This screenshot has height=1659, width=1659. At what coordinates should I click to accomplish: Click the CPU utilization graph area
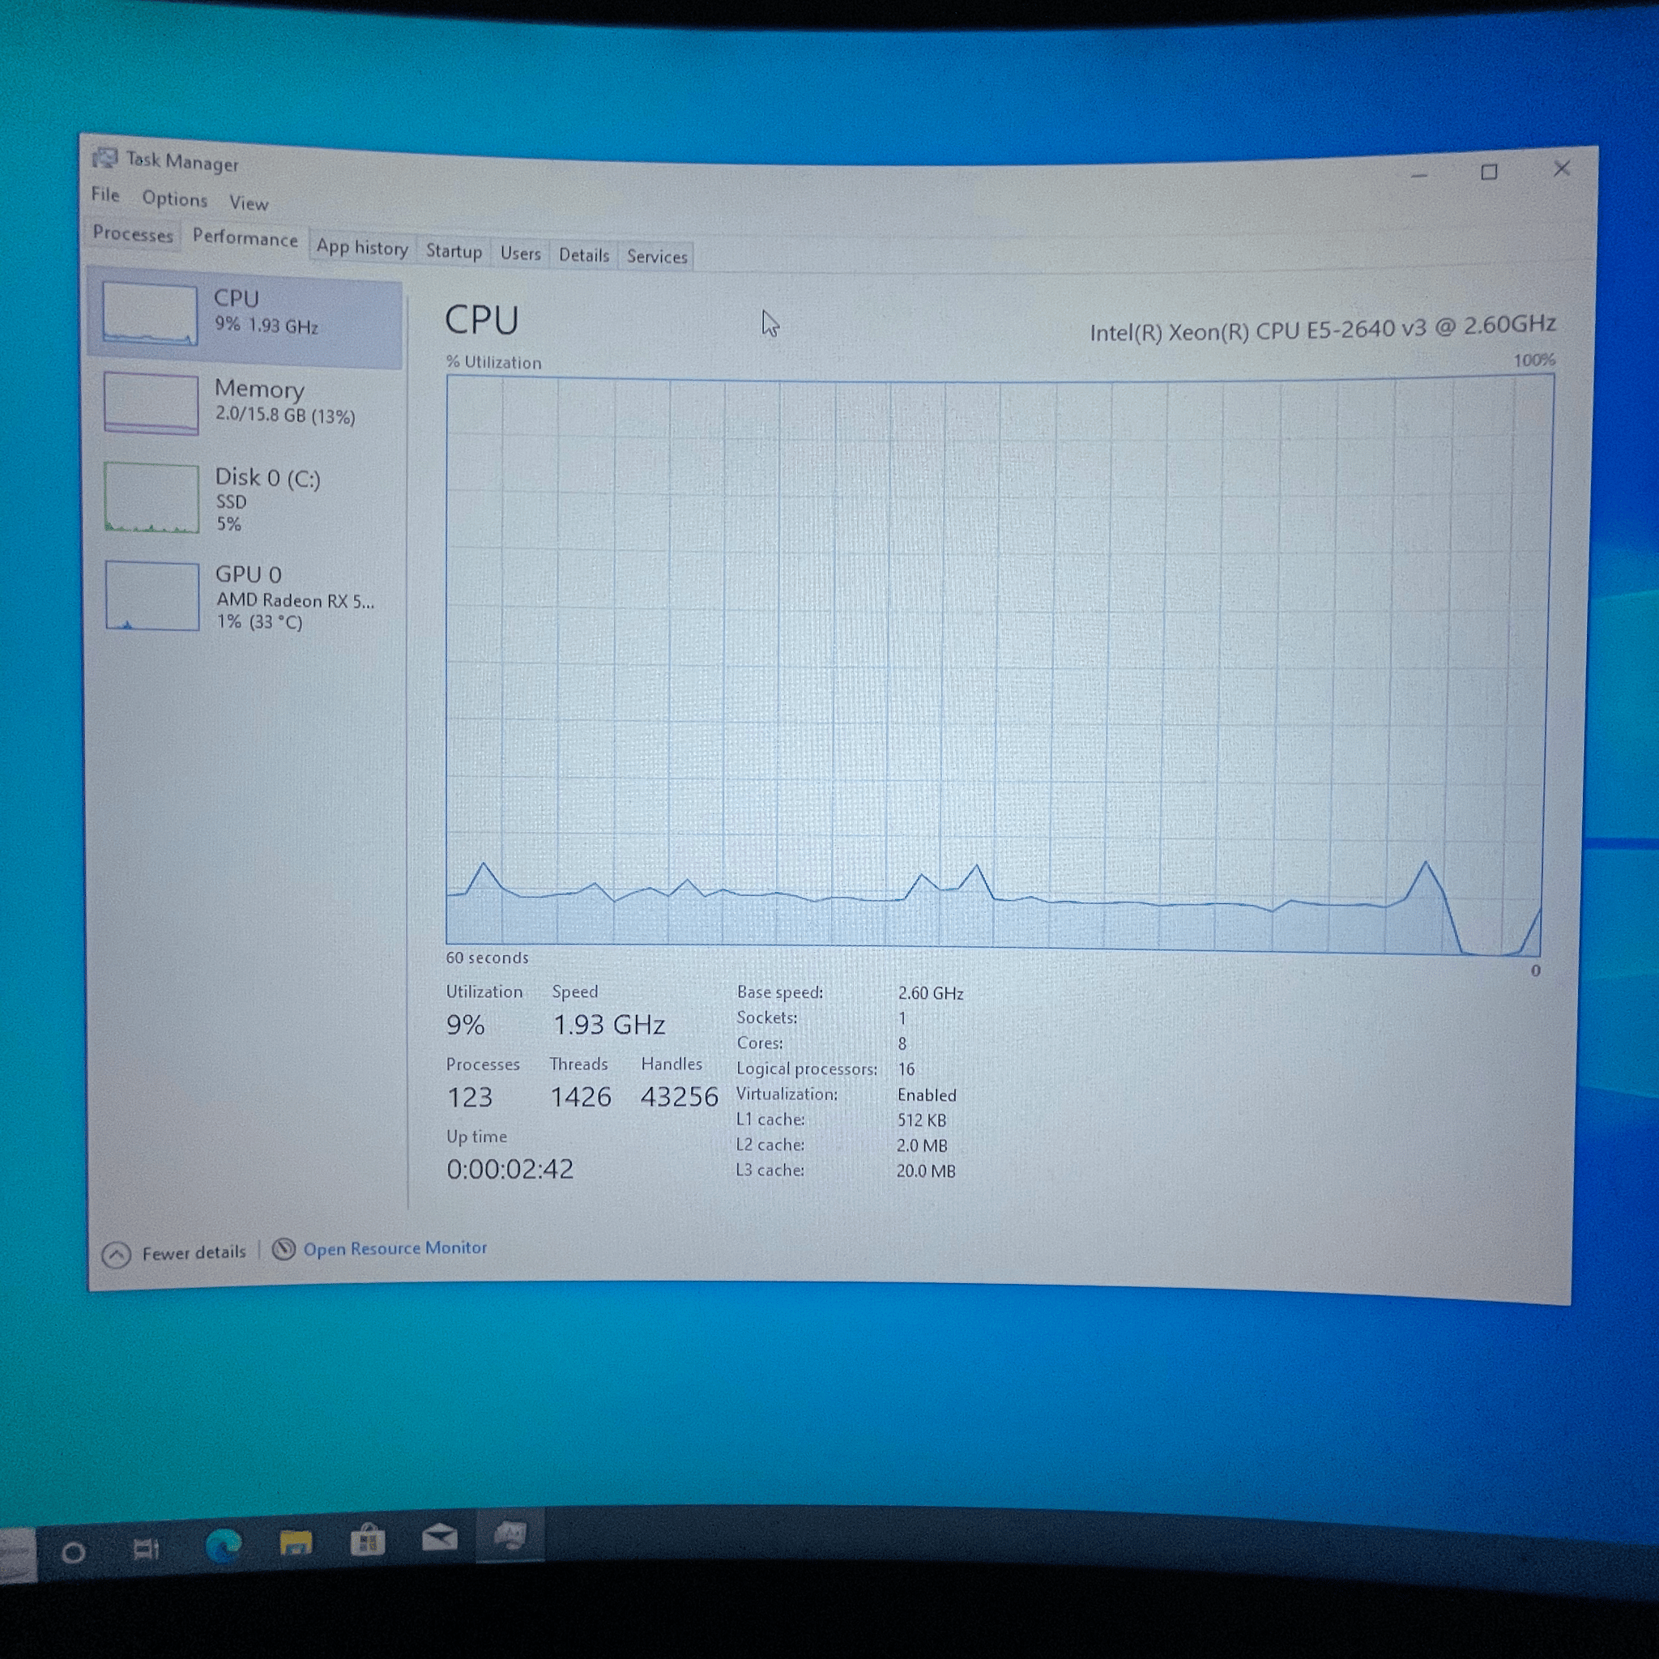pos(996,666)
